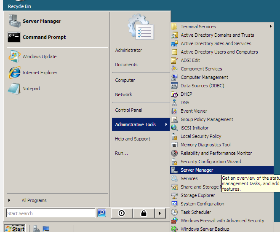The image size is (280, 232).
Task: Open Computer from Start menu
Action: (x=141, y=80)
